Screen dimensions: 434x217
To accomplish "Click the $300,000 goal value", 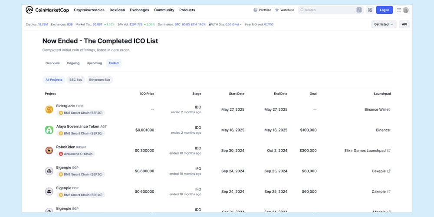I will click(x=308, y=151).
